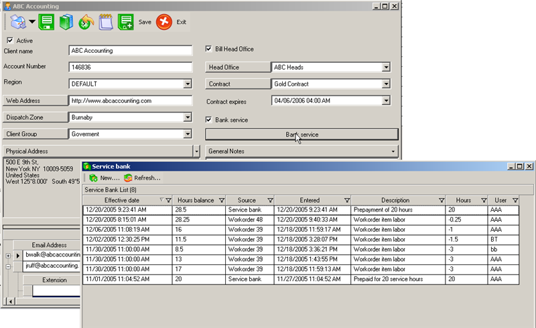536x328 pixels.
Task: Click the green disk with plus icon
Action: pos(125,22)
